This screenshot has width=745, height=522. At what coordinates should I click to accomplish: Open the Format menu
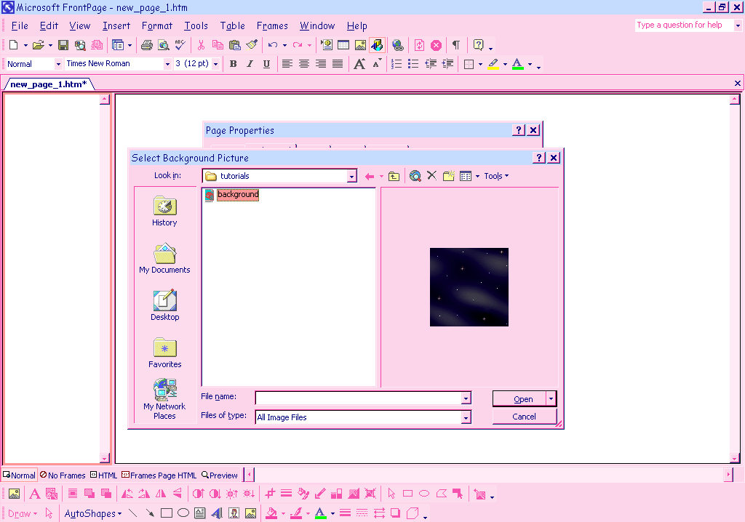tap(157, 25)
